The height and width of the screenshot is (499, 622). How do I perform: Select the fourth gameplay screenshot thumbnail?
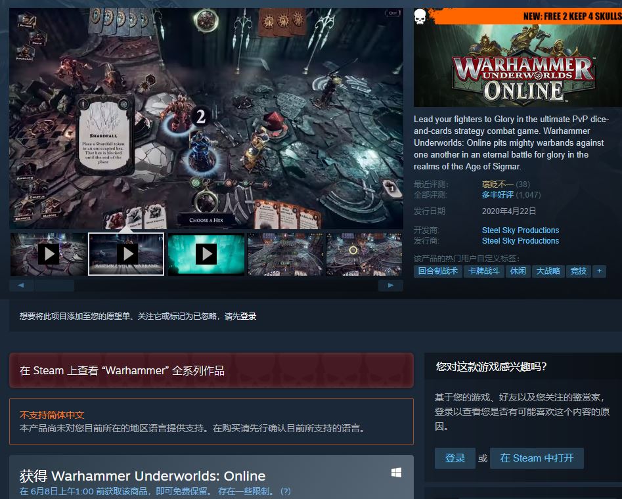[285, 253]
